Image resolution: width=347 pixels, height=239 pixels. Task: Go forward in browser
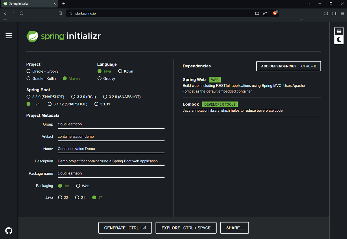point(13,13)
